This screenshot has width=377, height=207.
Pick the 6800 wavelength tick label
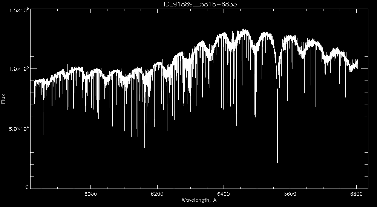(x=357, y=194)
